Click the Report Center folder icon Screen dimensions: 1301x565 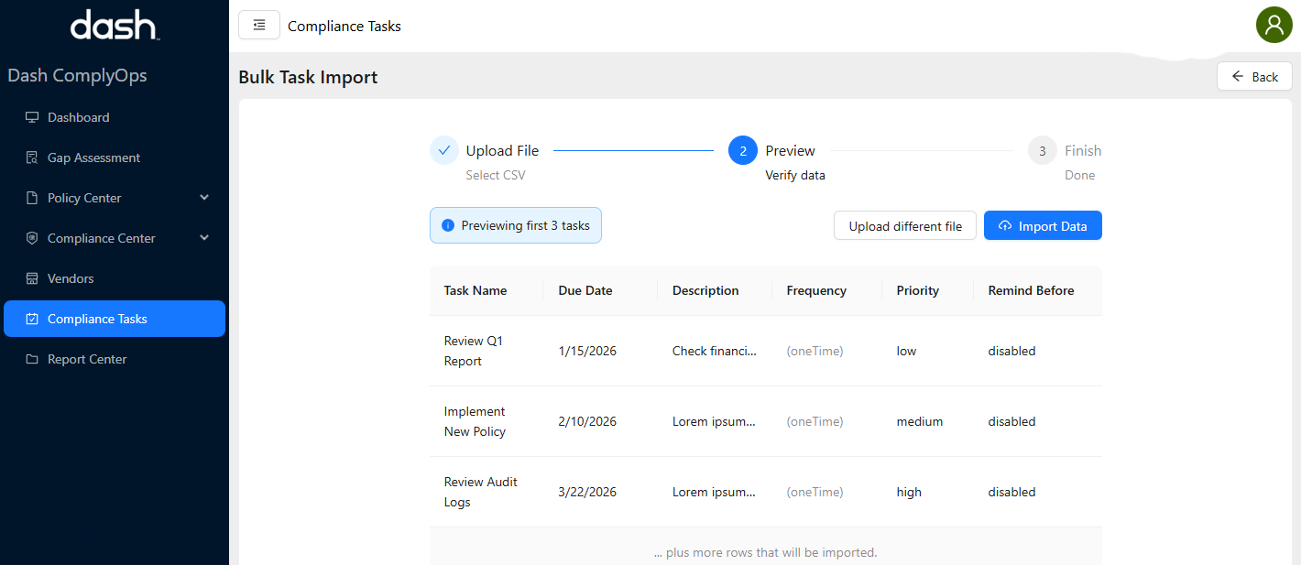[x=32, y=359]
